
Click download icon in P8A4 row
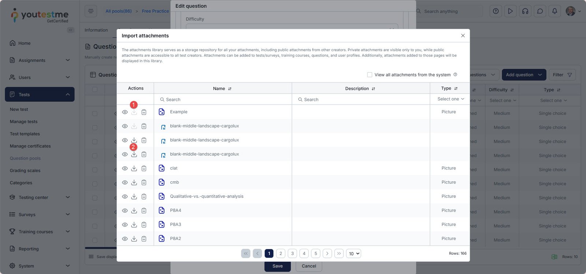[x=134, y=210]
